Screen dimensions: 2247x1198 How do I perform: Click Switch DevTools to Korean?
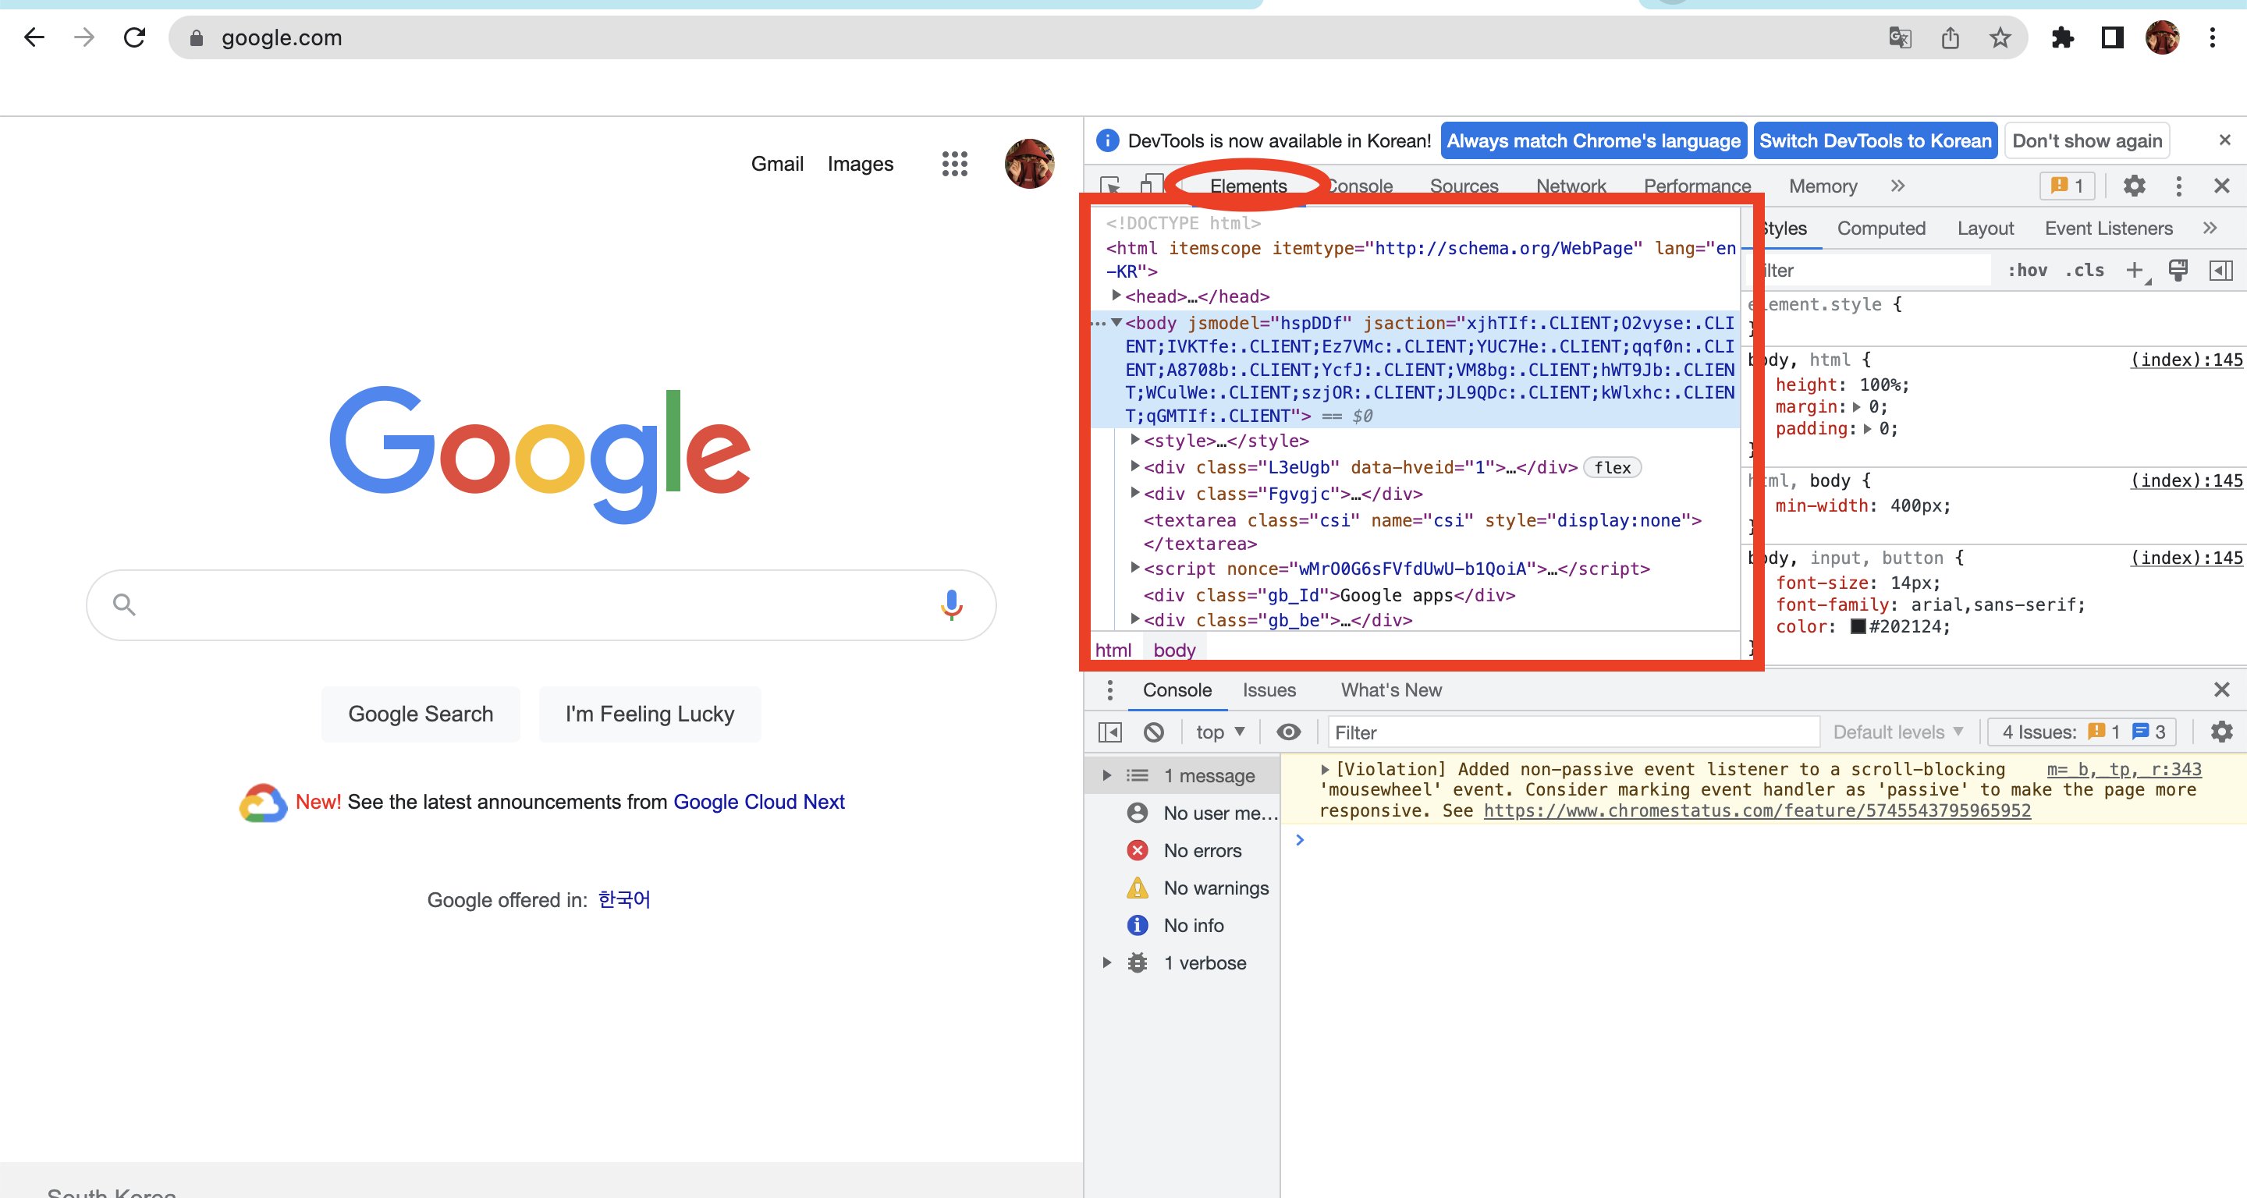point(1875,140)
